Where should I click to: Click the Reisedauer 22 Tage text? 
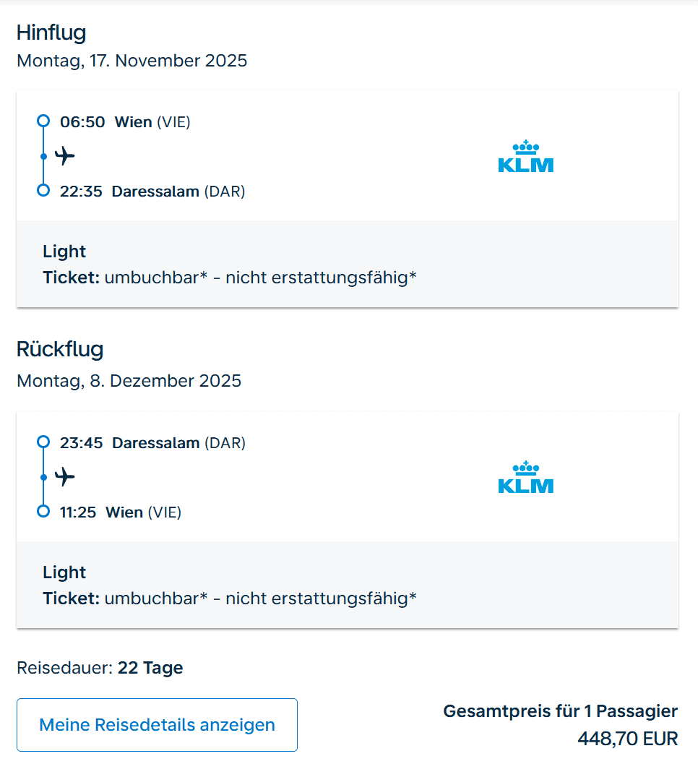(x=100, y=668)
